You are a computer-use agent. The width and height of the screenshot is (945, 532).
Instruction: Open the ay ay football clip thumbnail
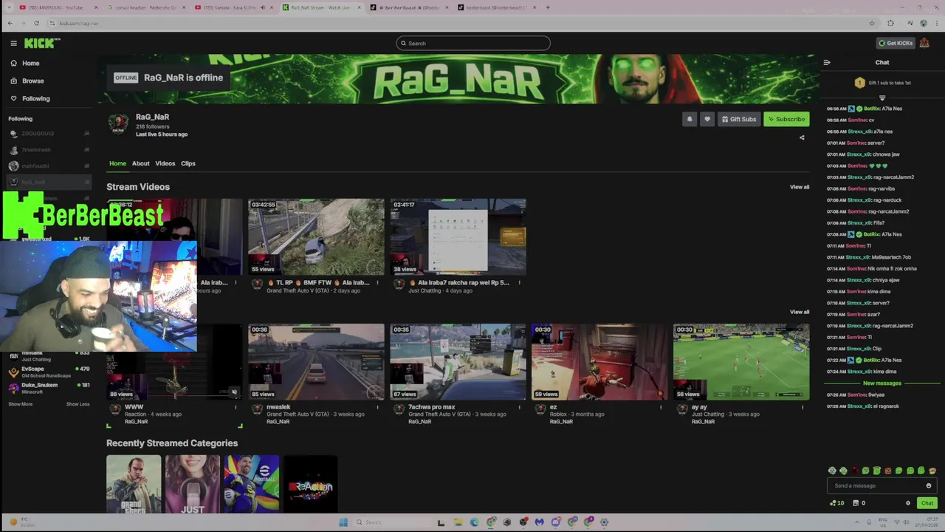[741, 362]
